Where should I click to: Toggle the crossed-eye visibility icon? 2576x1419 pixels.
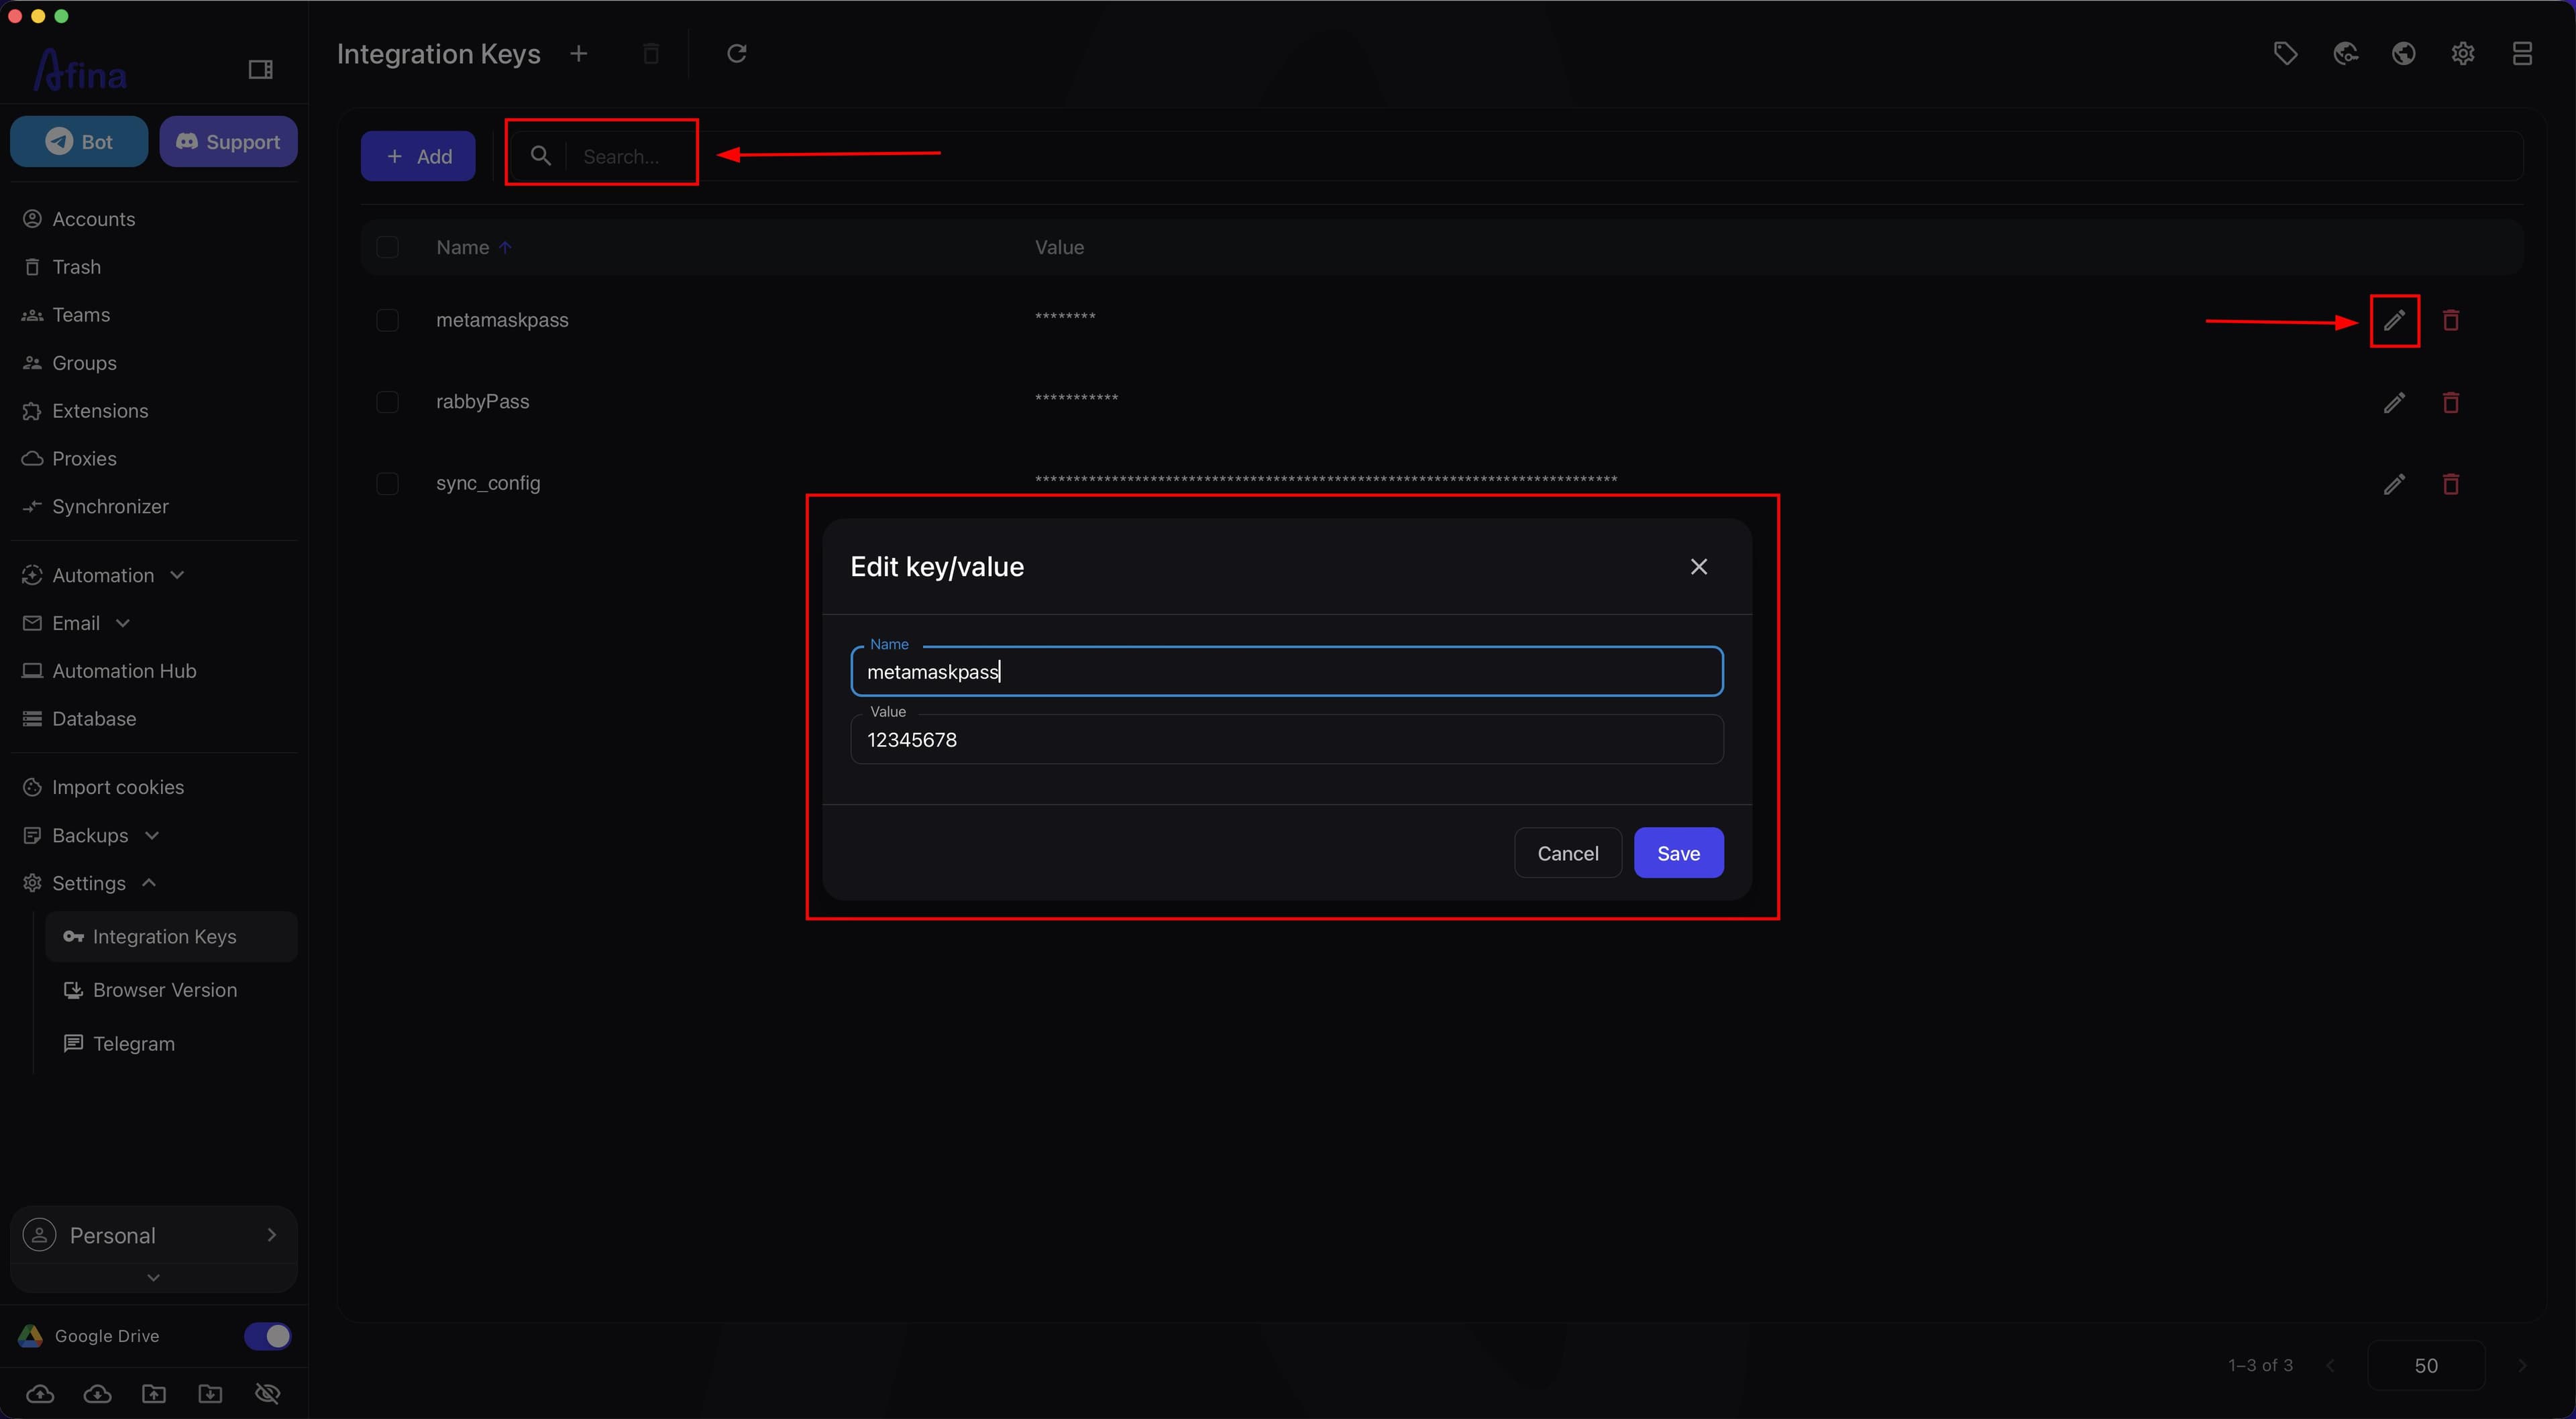(267, 1393)
